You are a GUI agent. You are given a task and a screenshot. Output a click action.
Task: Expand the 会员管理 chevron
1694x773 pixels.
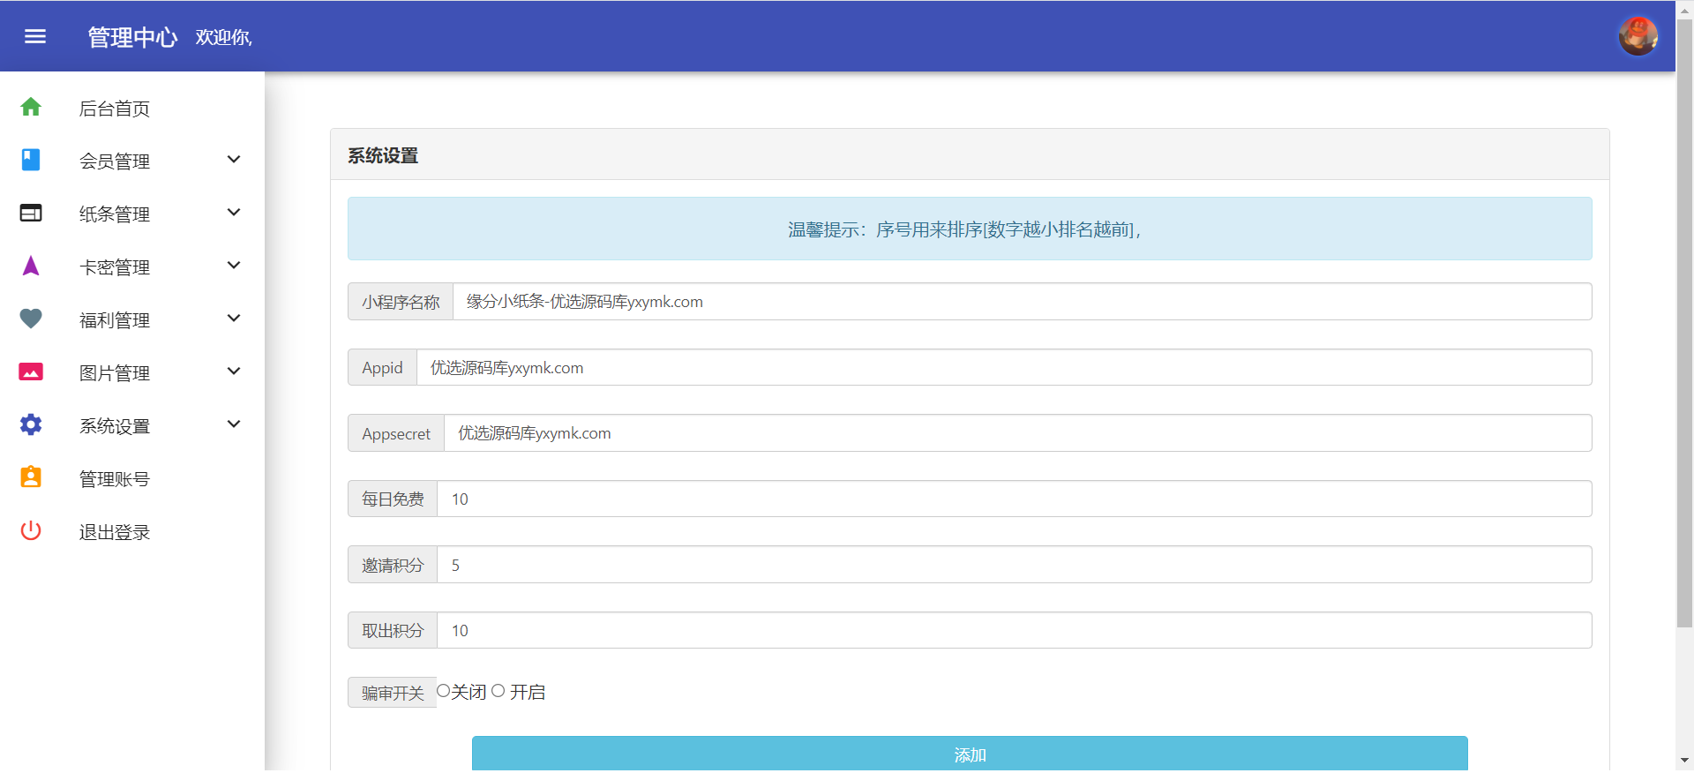click(234, 160)
